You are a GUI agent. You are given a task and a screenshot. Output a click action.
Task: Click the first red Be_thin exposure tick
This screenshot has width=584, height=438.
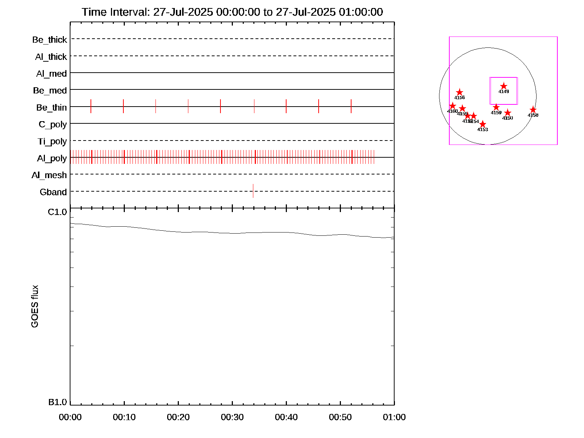91,106
